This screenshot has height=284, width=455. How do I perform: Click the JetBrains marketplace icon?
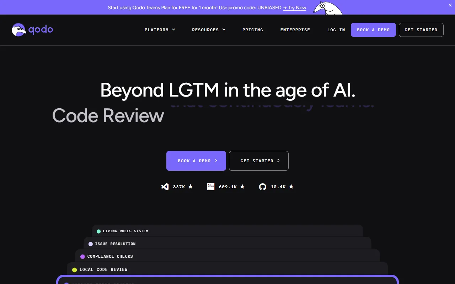click(211, 187)
